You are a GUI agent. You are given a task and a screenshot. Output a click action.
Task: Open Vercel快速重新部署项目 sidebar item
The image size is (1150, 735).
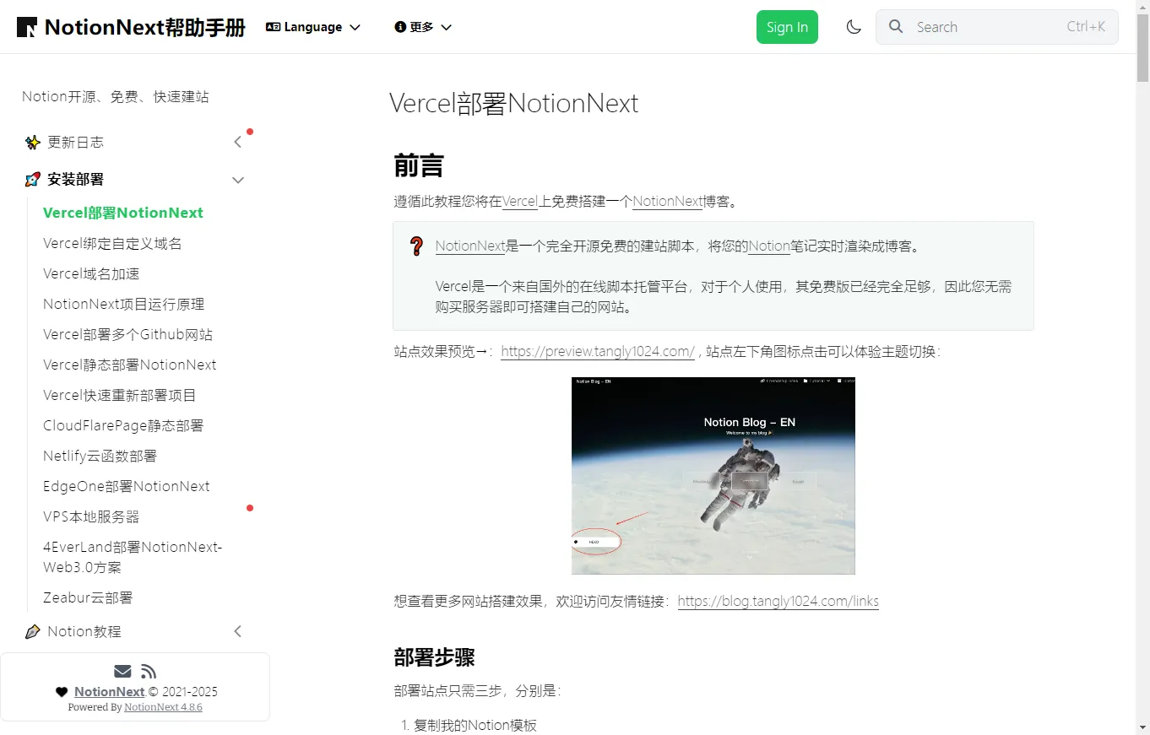[120, 395]
